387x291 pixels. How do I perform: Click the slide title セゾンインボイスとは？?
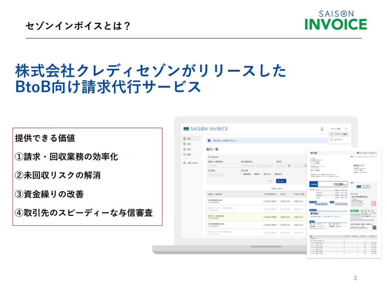click(78, 26)
